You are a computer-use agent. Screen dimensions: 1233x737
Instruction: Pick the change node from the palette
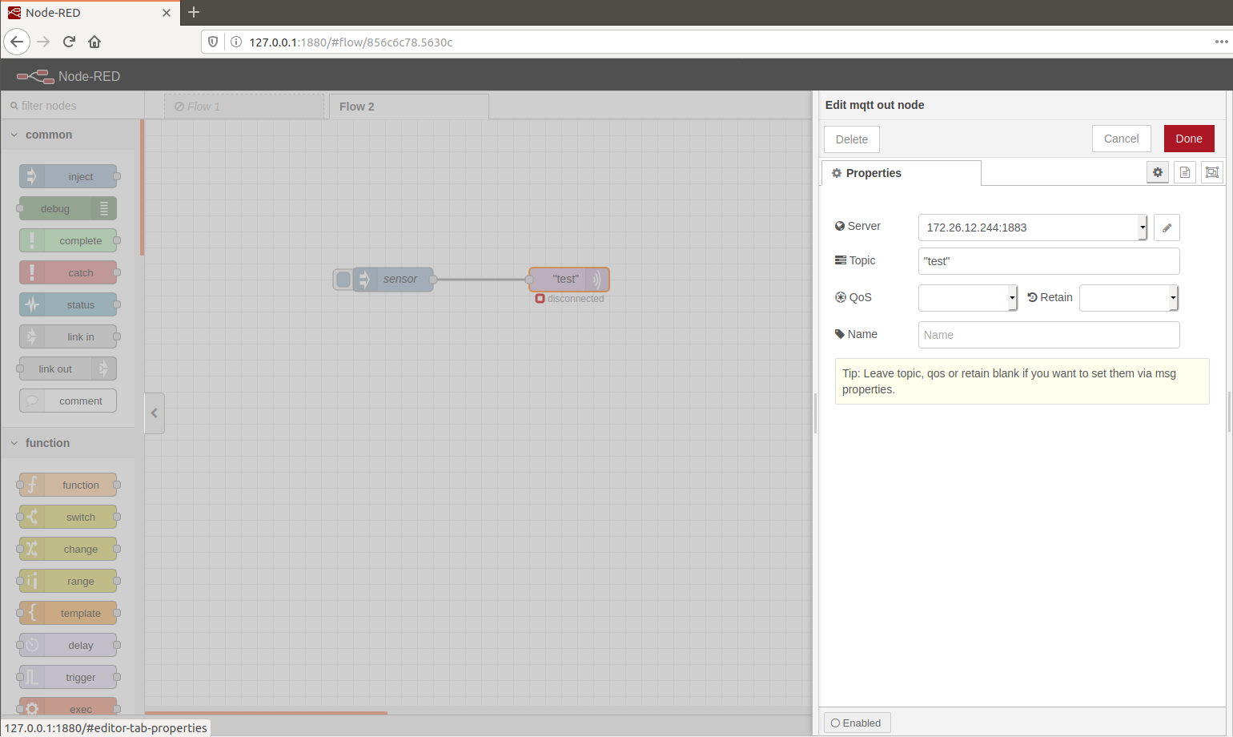point(68,549)
